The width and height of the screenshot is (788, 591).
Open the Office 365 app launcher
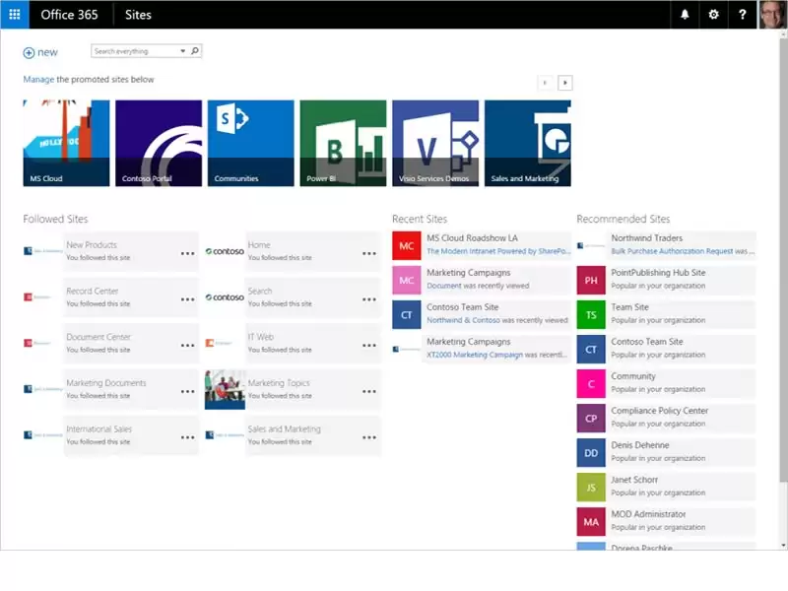click(13, 14)
